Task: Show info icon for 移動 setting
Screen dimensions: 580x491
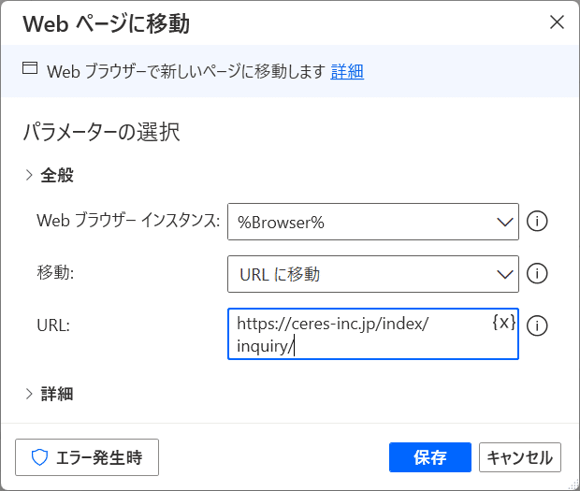Action: coord(537,274)
